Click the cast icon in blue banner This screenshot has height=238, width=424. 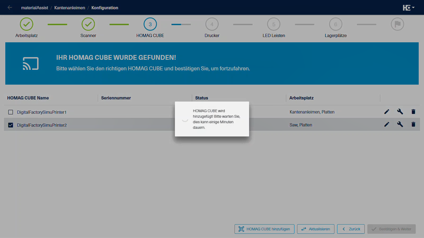[x=31, y=63]
